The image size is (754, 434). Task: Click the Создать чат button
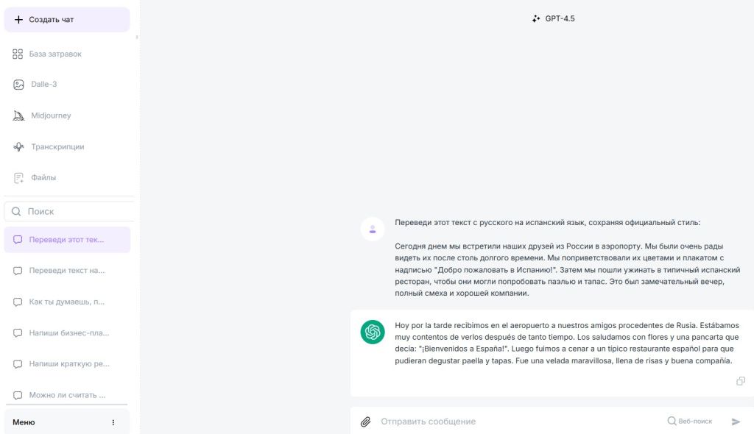67,20
